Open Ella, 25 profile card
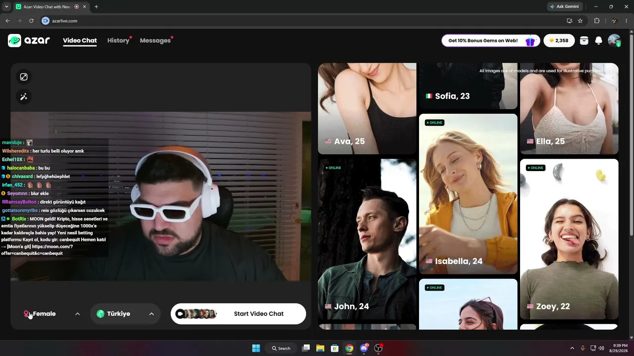The height and width of the screenshot is (356, 634). point(569,109)
